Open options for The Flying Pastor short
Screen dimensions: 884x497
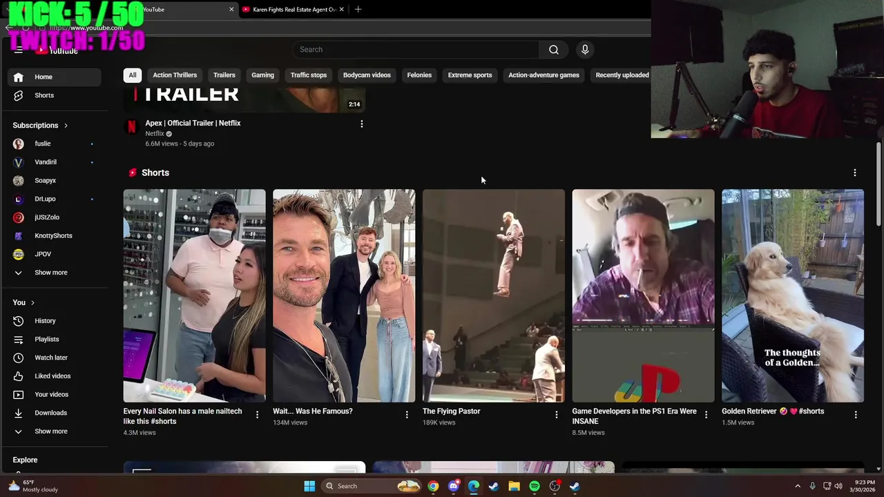[x=556, y=414]
